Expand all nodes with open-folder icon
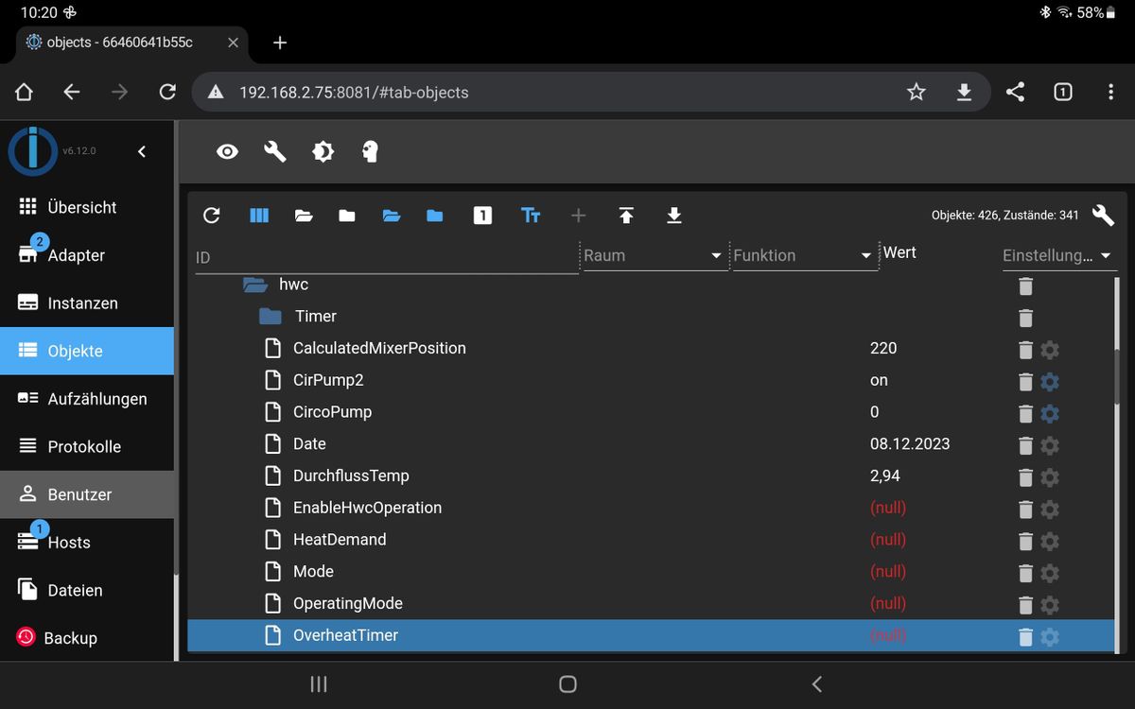Image resolution: width=1135 pixels, height=709 pixels. [304, 216]
